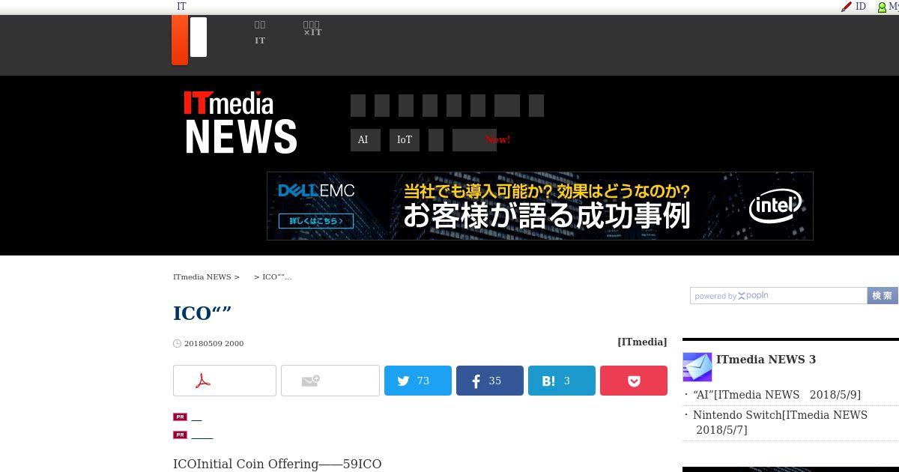Open the IoT category tab
899x472 pixels.
pos(405,140)
